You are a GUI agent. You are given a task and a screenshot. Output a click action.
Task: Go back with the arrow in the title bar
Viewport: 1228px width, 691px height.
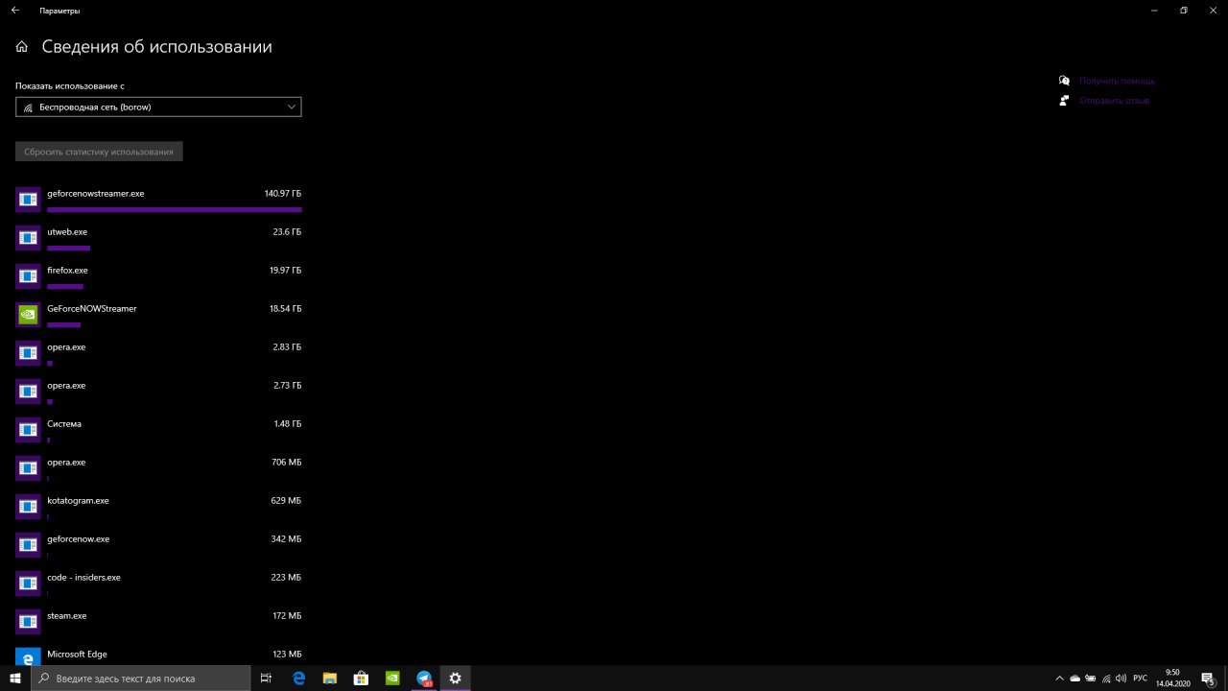point(14,11)
